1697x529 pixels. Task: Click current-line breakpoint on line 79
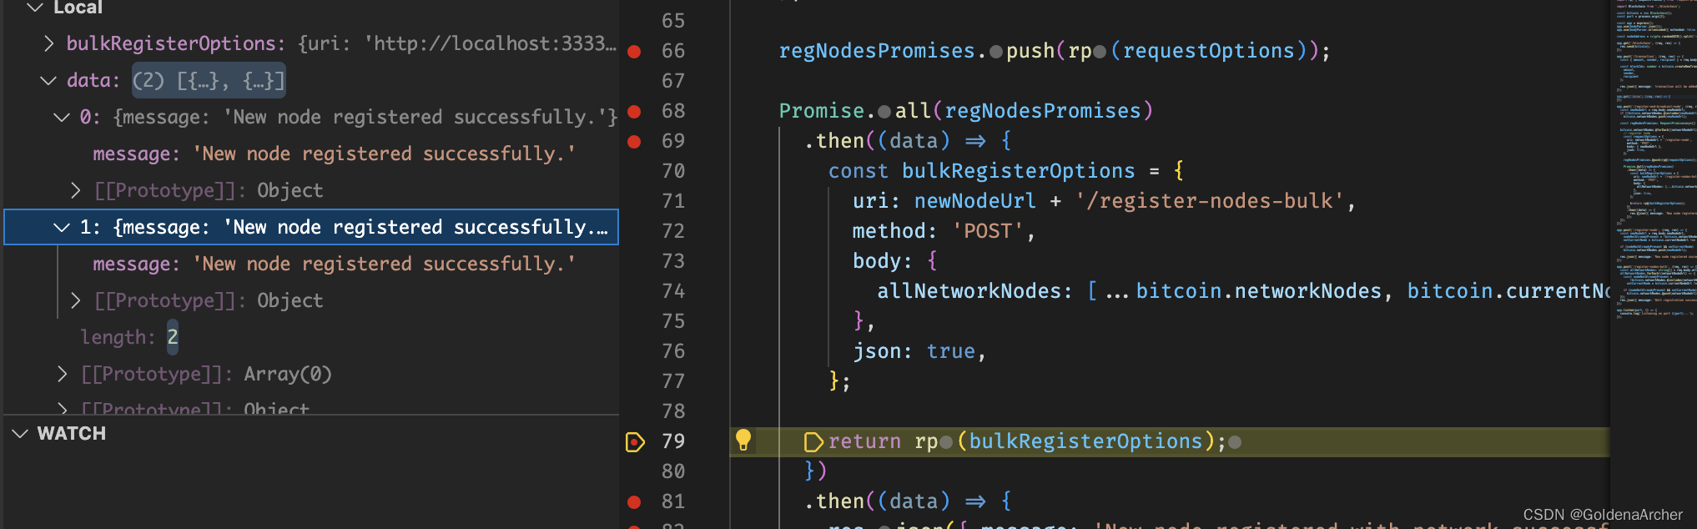(x=635, y=442)
